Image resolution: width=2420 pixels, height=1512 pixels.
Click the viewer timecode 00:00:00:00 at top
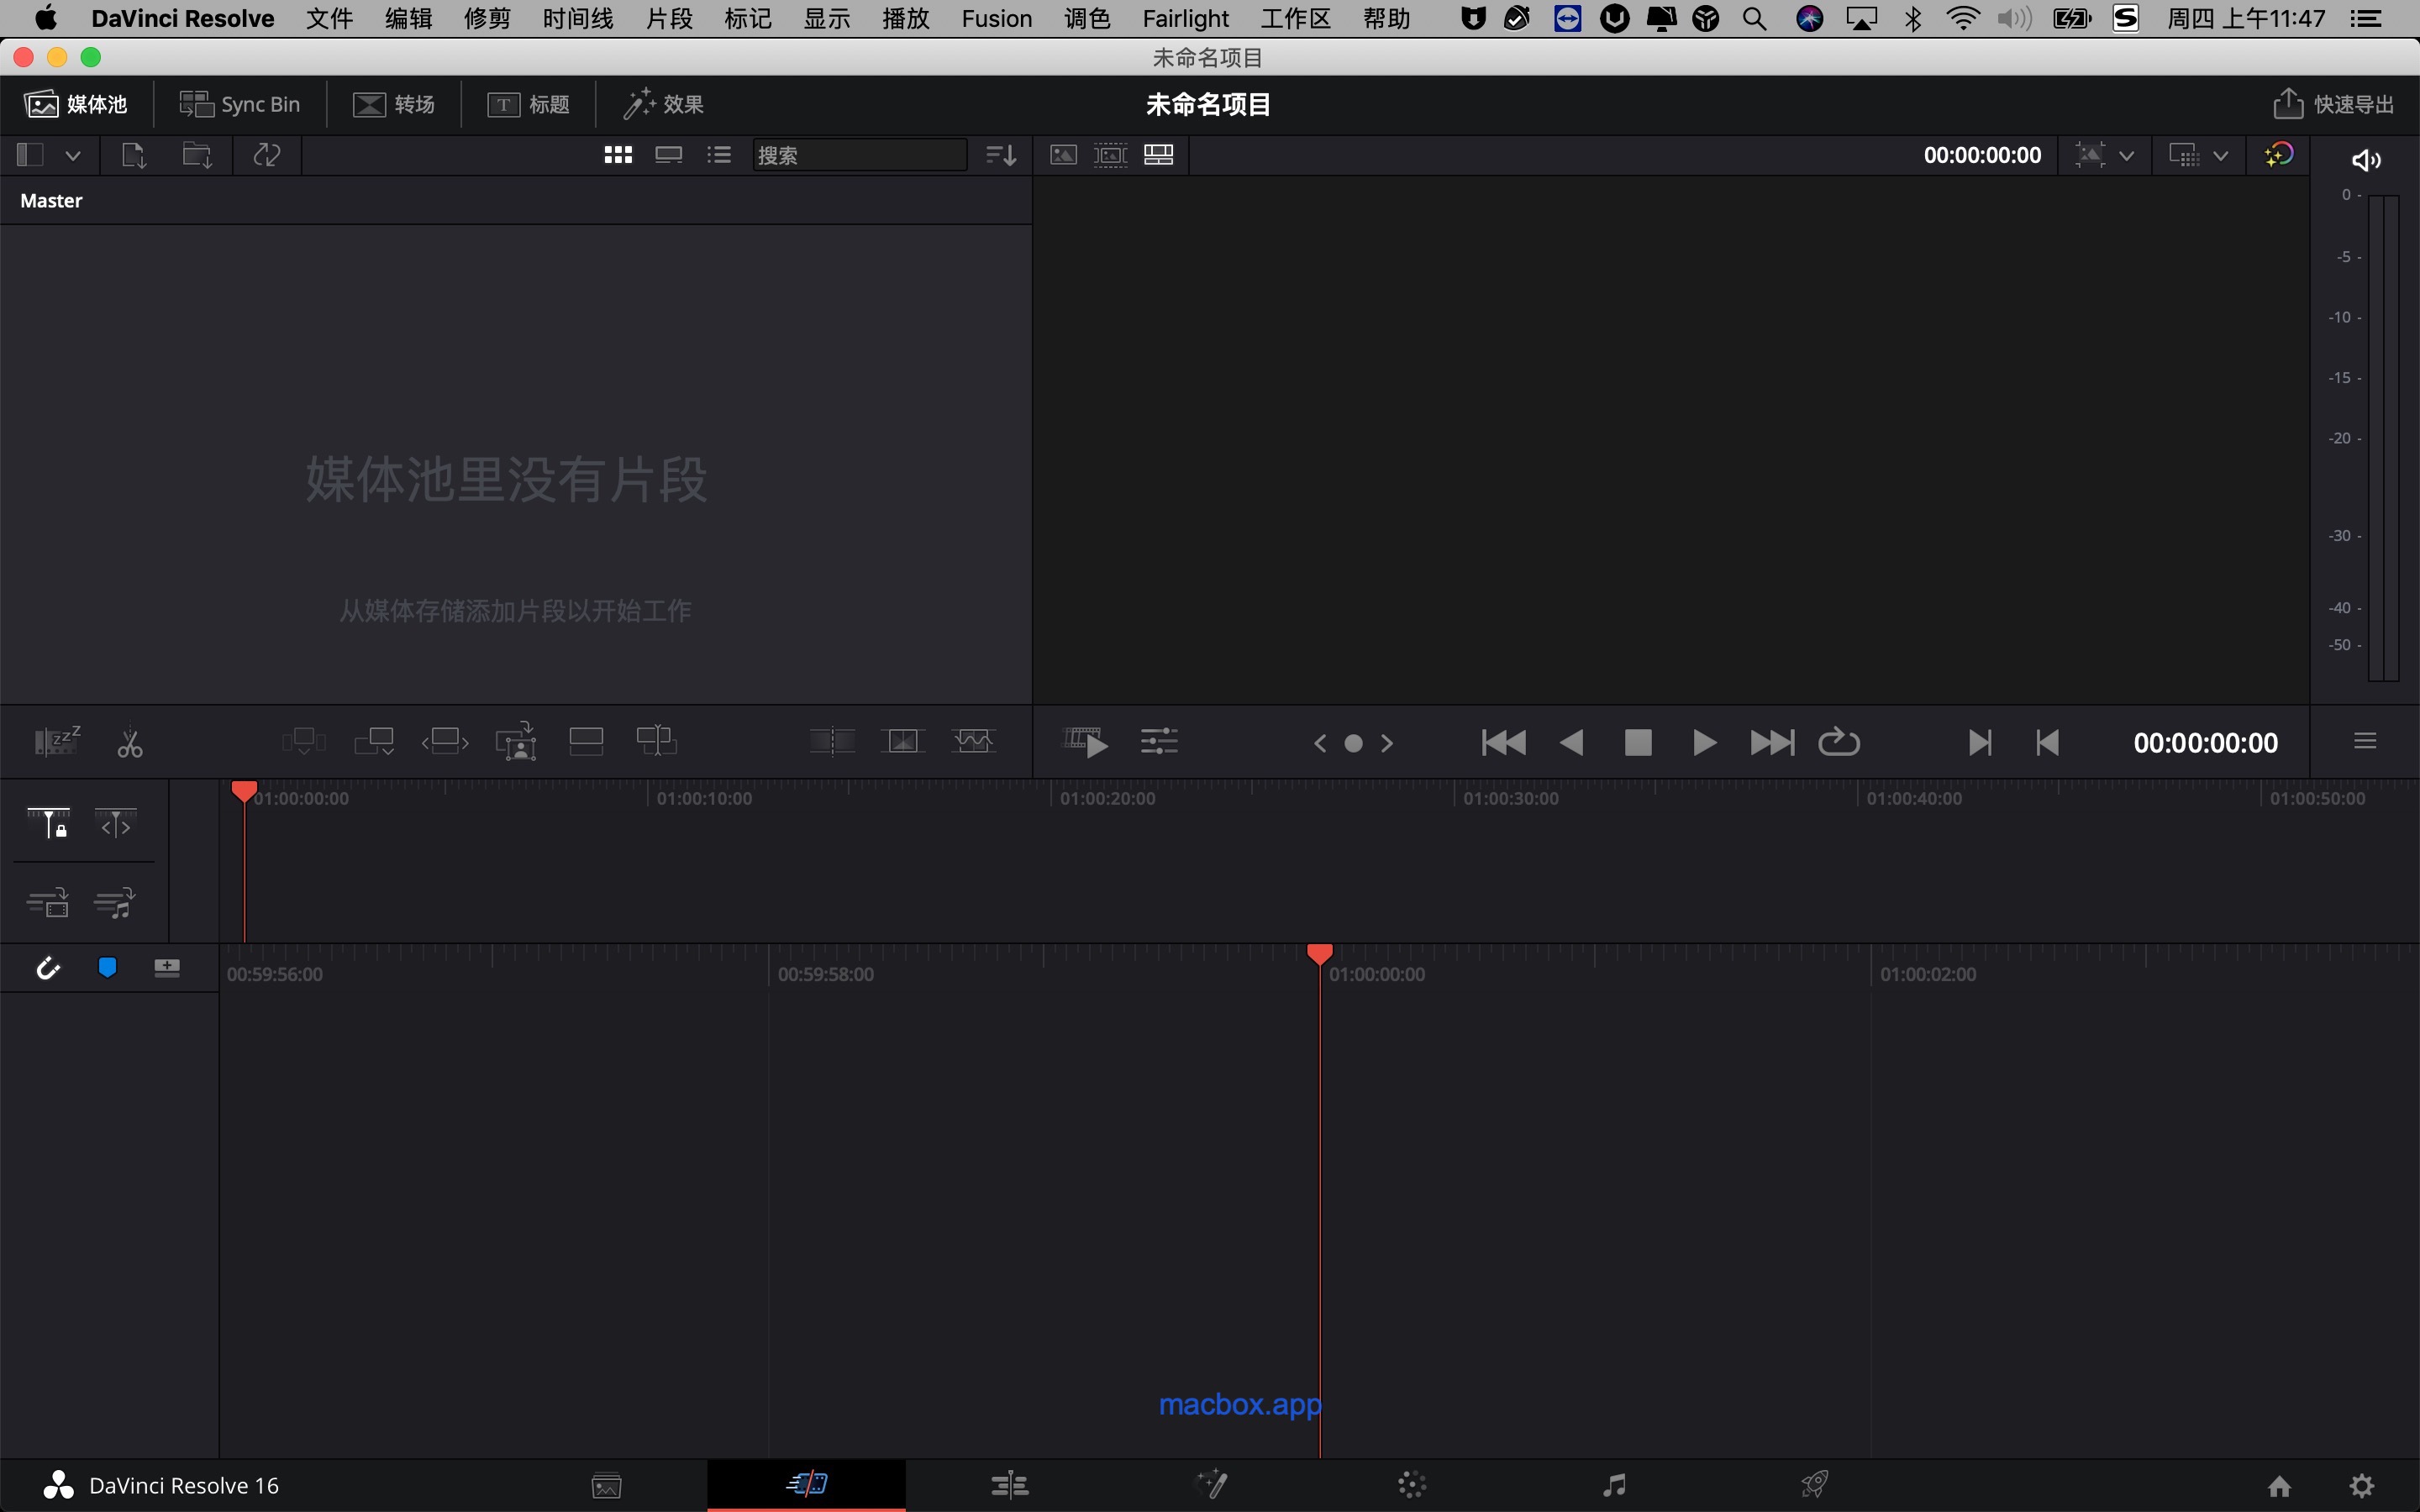[1982, 155]
